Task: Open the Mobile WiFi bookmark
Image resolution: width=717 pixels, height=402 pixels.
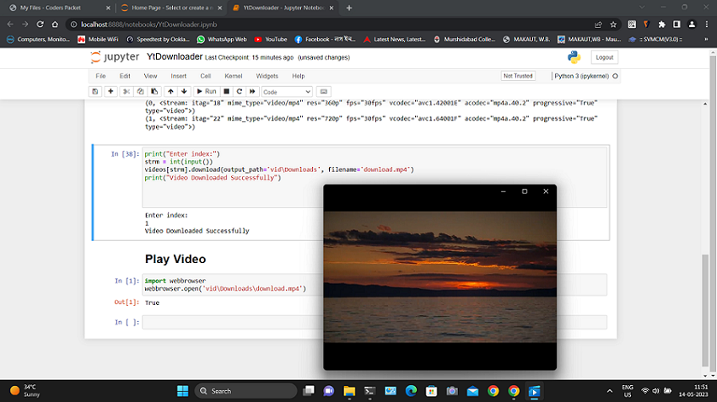Action: (98, 40)
